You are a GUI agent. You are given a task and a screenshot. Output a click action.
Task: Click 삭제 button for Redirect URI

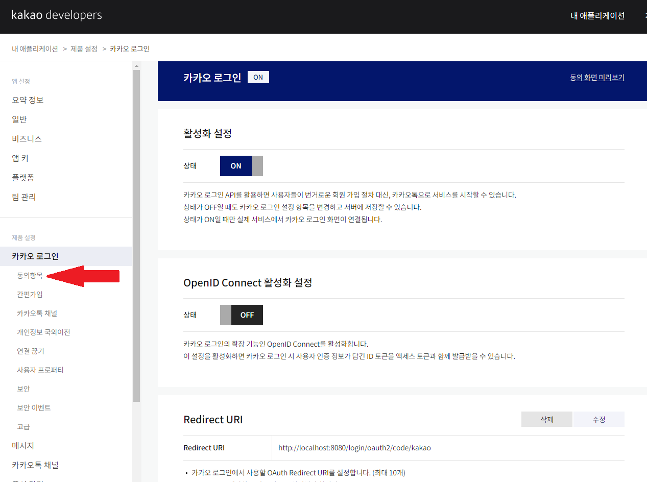point(547,419)
